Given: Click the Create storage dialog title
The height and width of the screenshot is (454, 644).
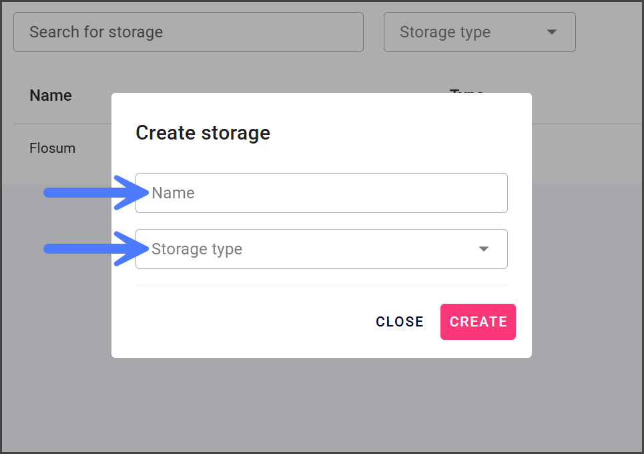Looking at the screenshot, I should tap(203, 133).
